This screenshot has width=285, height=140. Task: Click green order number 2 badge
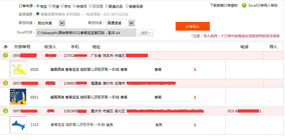pyautogui.click(x=5, y=83)
